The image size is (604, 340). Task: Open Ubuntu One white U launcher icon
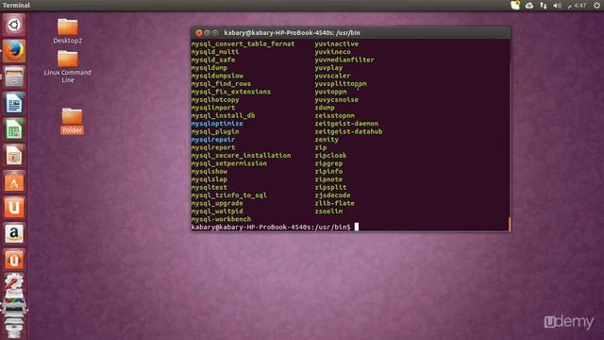[14, 208]
